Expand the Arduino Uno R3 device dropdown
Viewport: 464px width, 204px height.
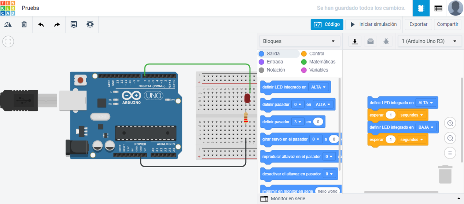(x=429, y=41)
